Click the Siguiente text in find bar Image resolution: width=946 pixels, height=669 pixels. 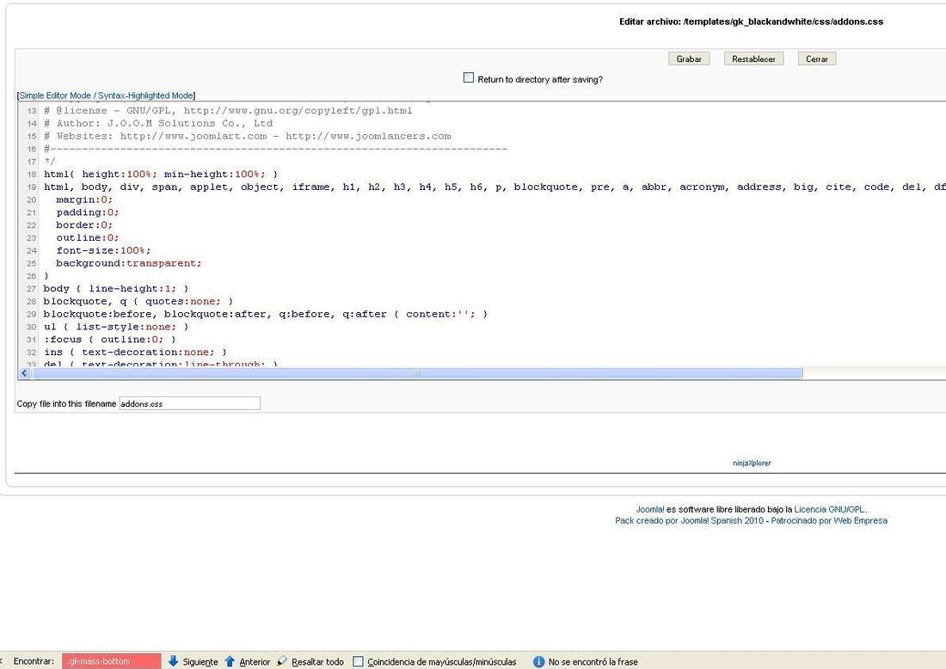[x=200, y=662]
